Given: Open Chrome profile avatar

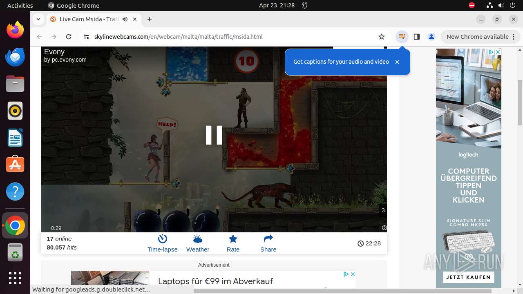Looking at the screenshot, I should click(x=431, y=37).
